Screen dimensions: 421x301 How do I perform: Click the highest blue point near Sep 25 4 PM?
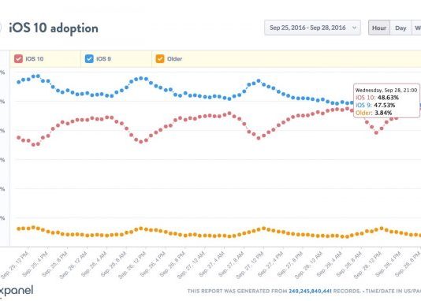(x=38, y=76)
